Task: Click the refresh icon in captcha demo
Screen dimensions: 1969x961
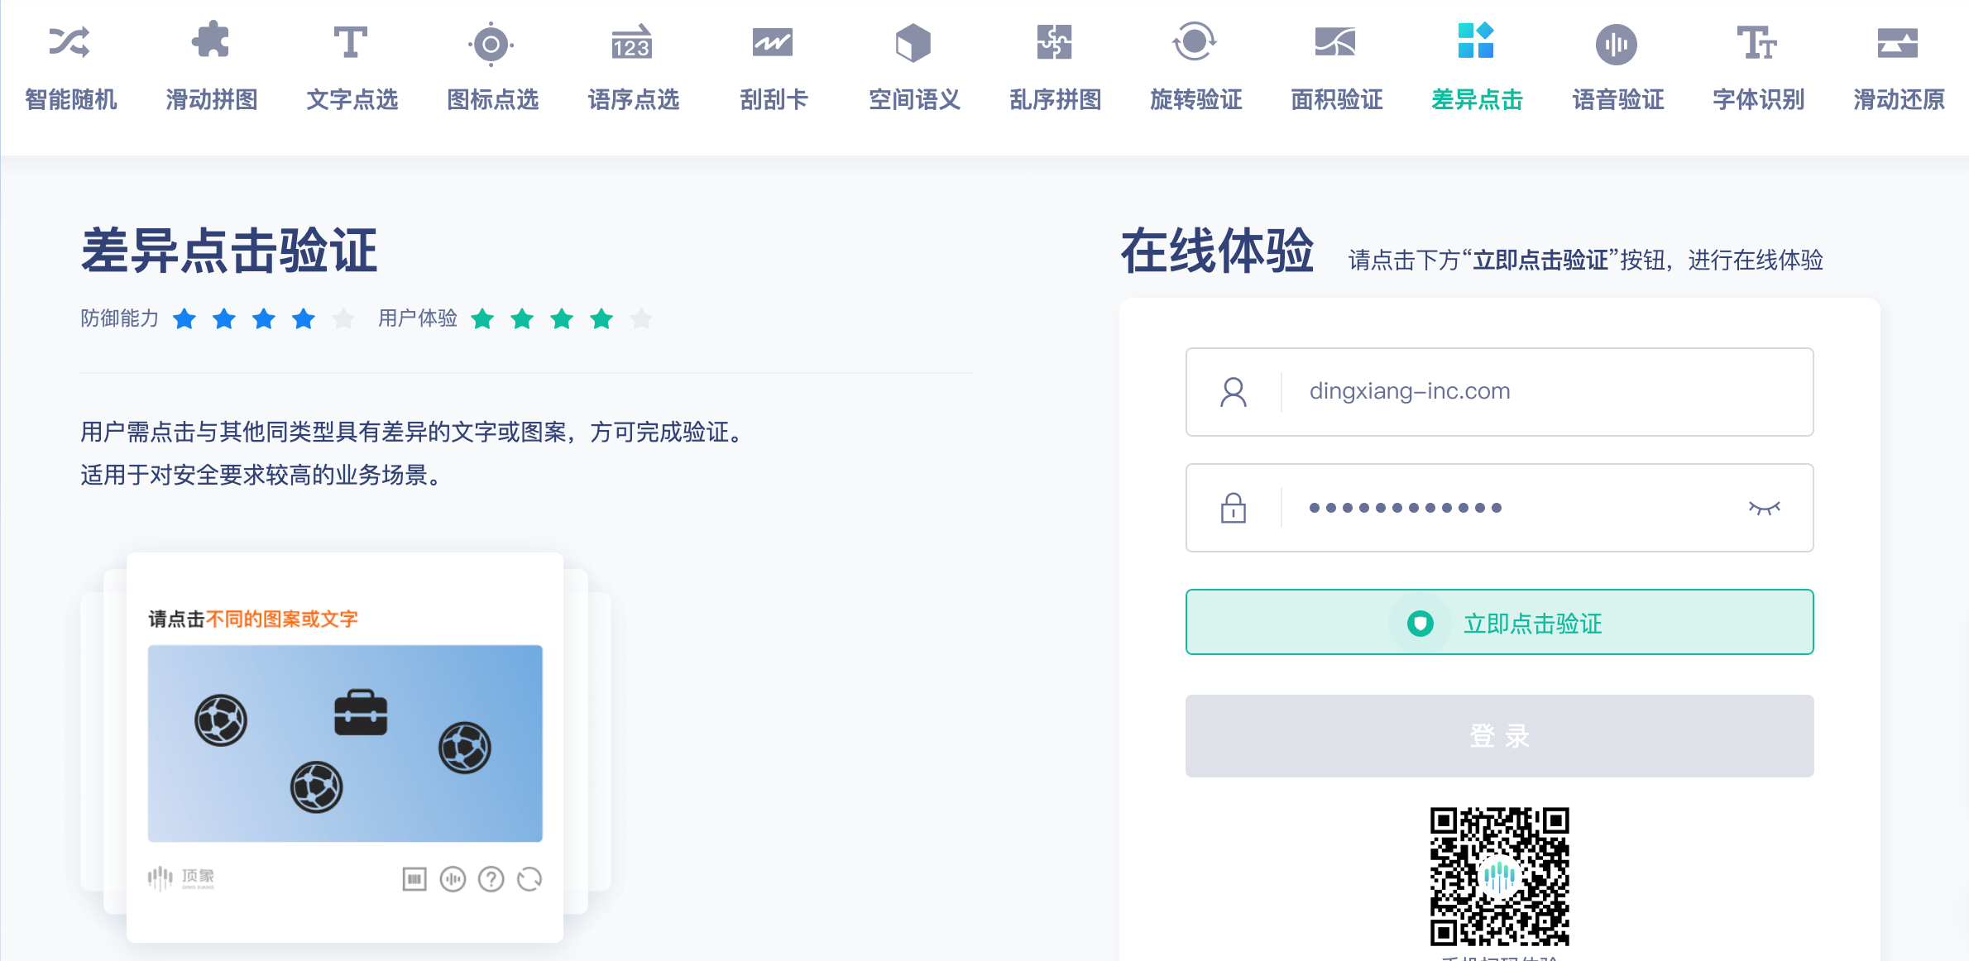Action: (x=529, y=878)
